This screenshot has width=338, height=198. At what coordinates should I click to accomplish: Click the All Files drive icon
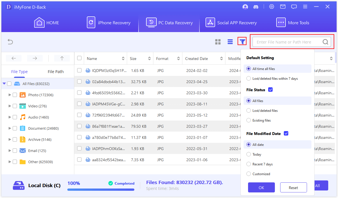click(17, 84)
